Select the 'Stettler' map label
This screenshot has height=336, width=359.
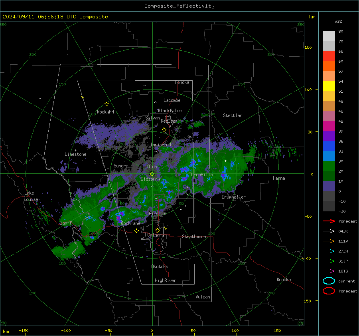click(233, 115)
